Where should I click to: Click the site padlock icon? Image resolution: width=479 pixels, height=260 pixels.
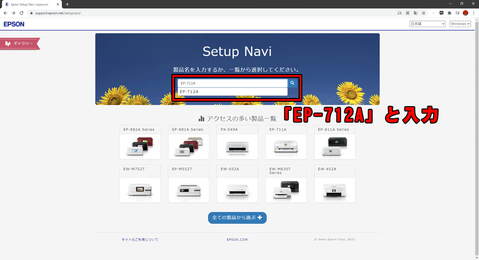(x=31, y=13)
